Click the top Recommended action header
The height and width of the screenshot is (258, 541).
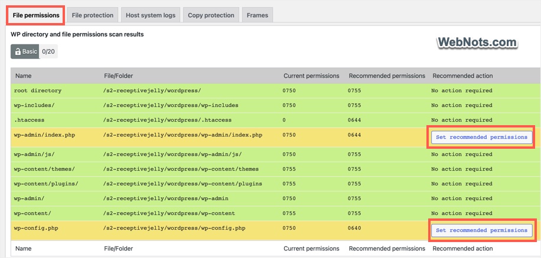(x=462, y=76)
